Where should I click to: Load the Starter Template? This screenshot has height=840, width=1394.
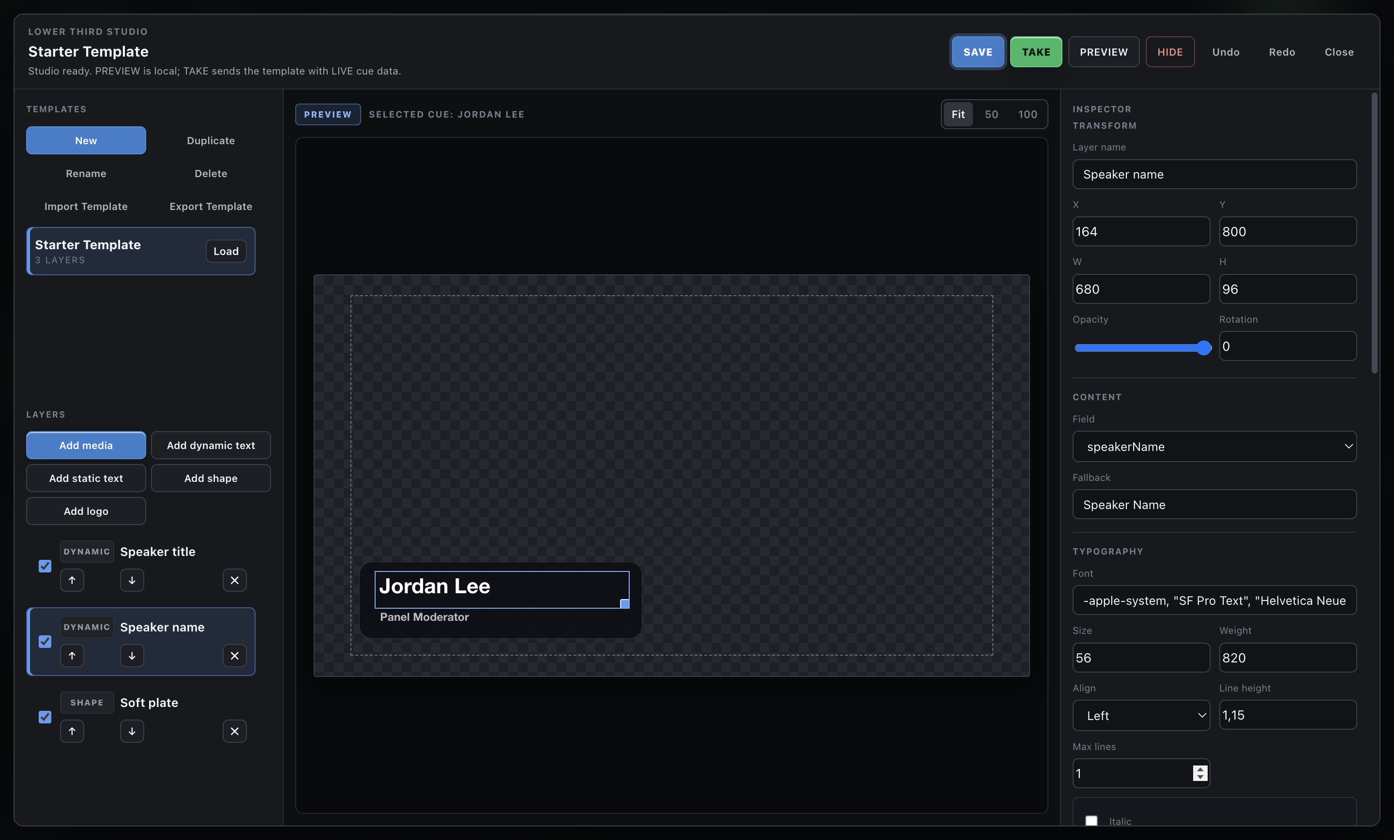click(226, 251)
